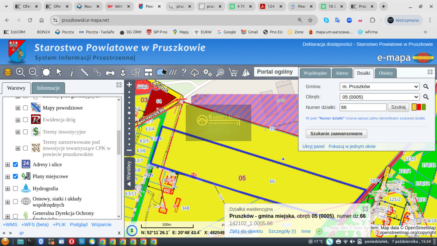This screenshot has height=246, width=437.
Task: Expand the Plany miejscowe layer tree
Action: (x=8, y=176)
